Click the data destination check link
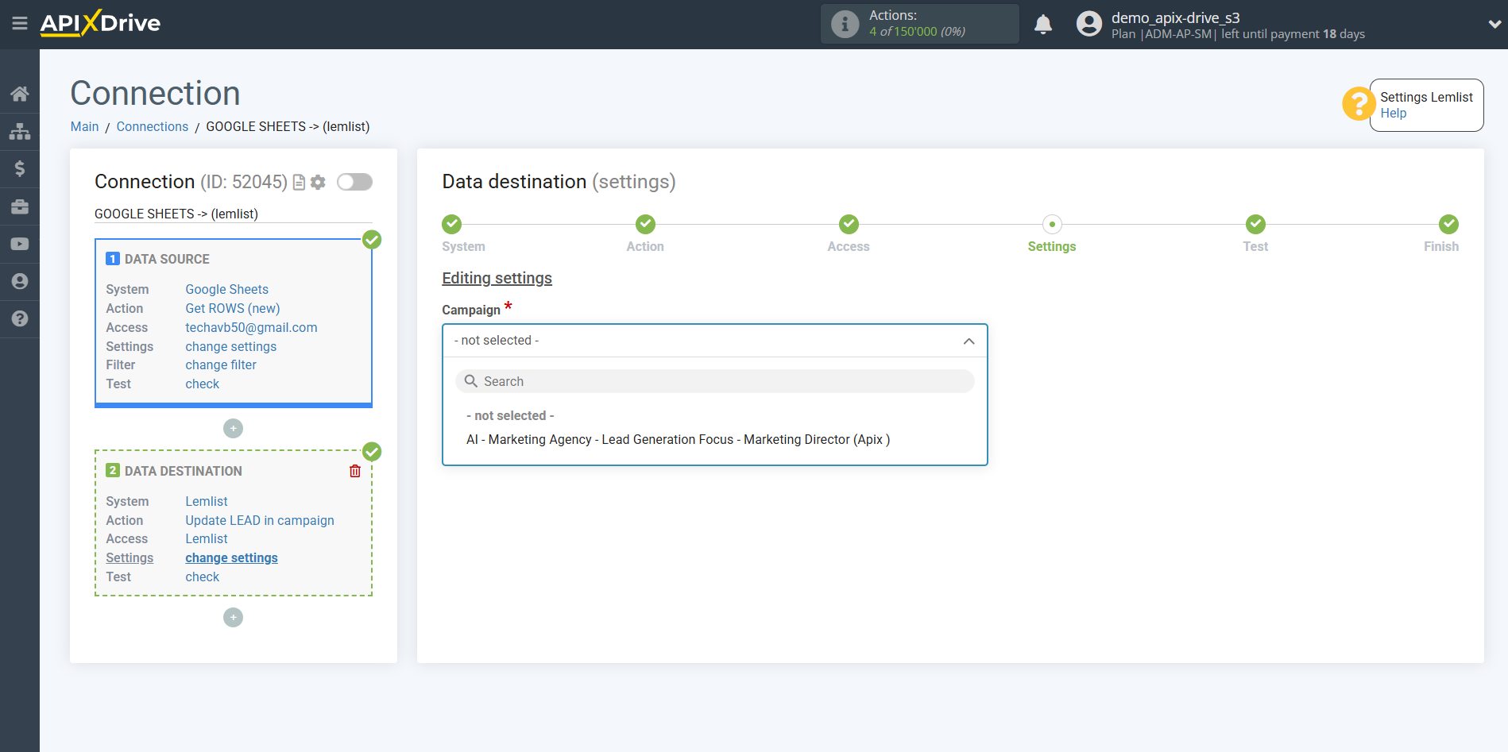This screenshot has height=752, width=1508. (202, 577)
